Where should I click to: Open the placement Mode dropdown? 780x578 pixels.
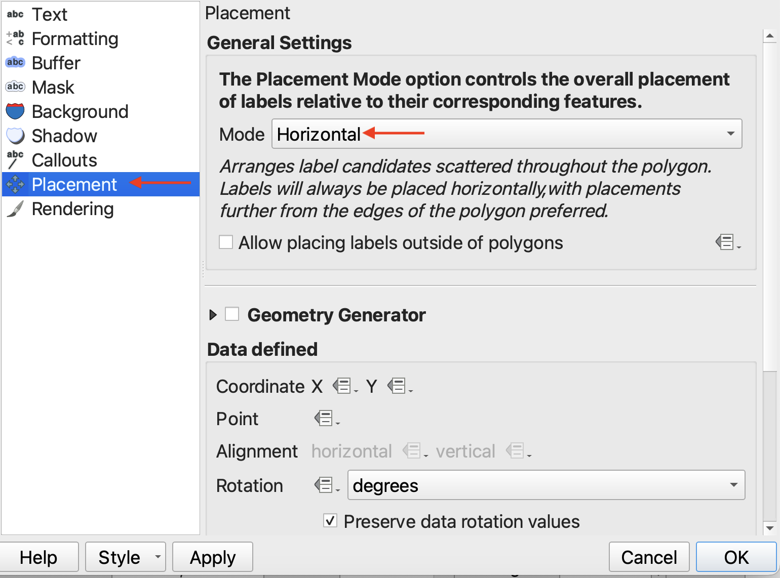pos(506,134)
